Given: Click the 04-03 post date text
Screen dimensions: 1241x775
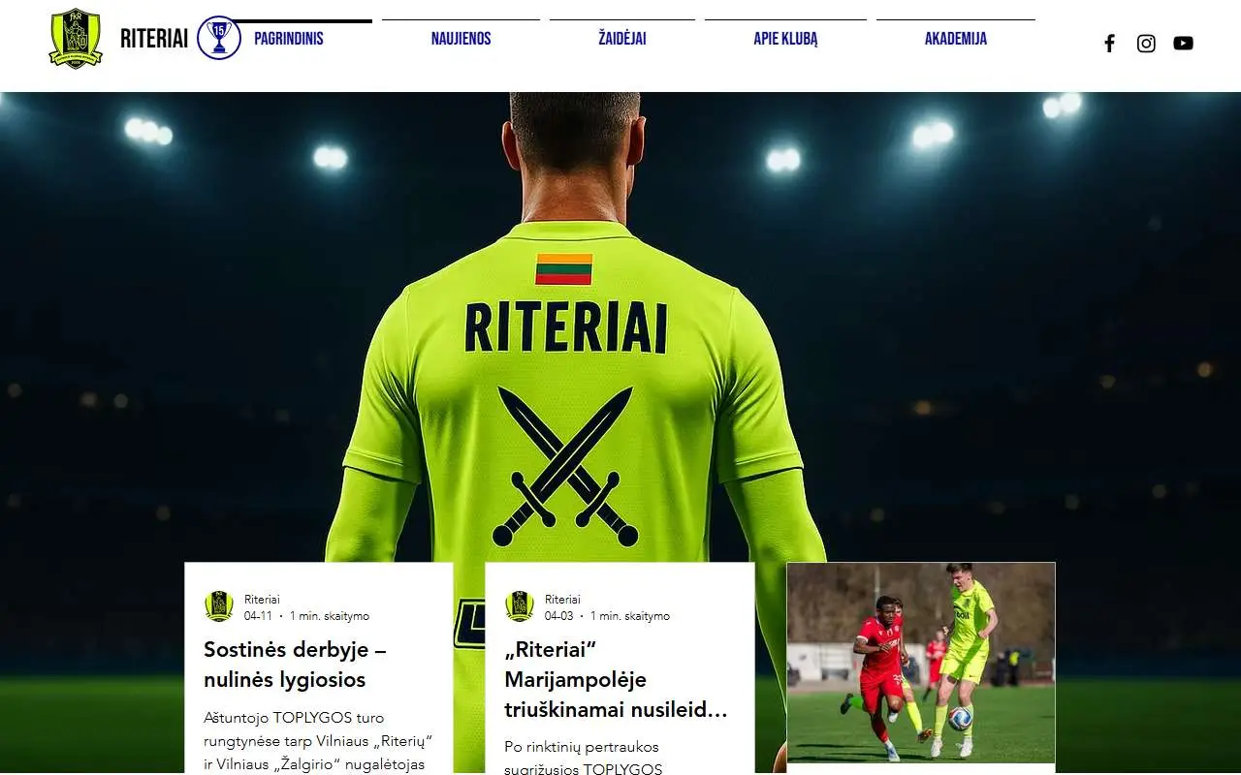Looking at the screenshot, I should point(559,616).
